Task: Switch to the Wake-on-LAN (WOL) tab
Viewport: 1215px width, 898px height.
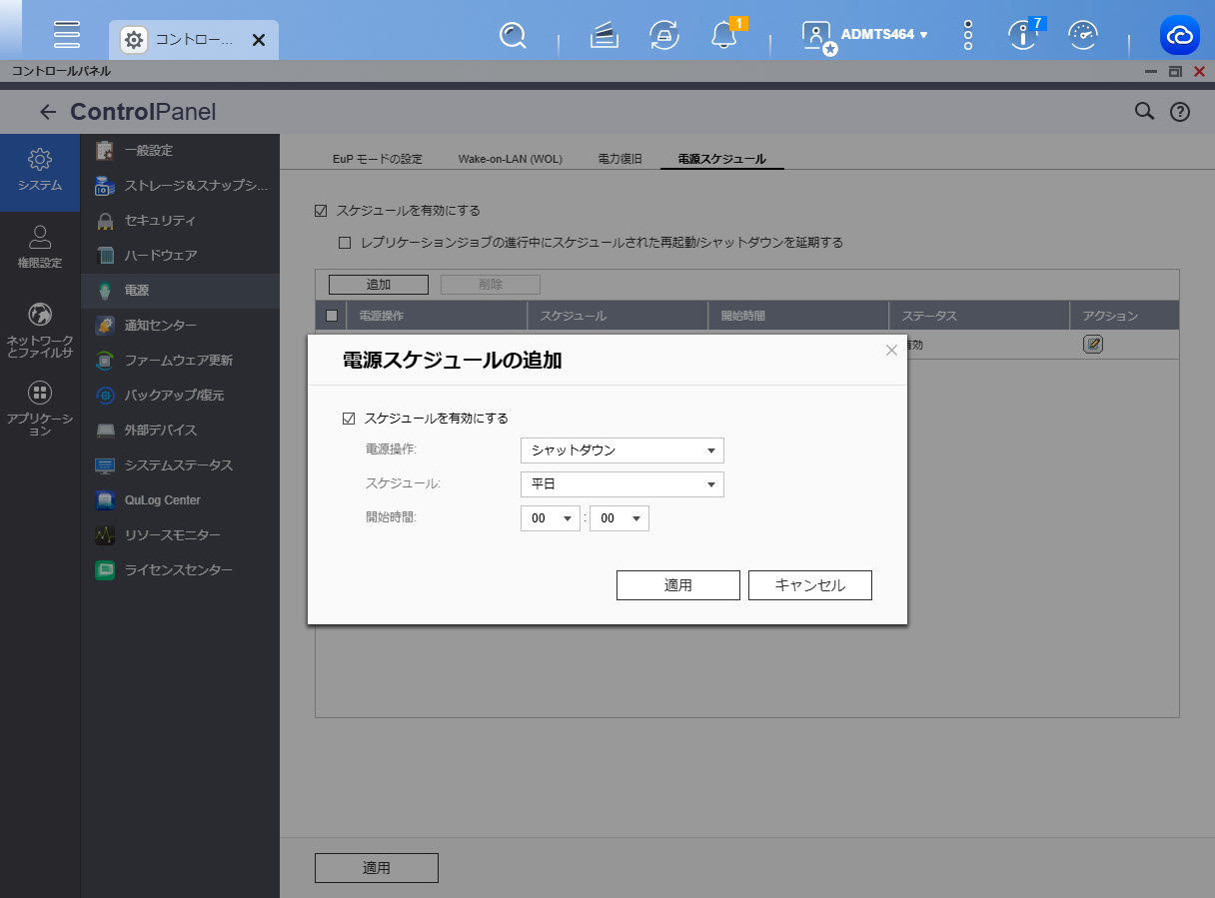Action: (510, 159)
